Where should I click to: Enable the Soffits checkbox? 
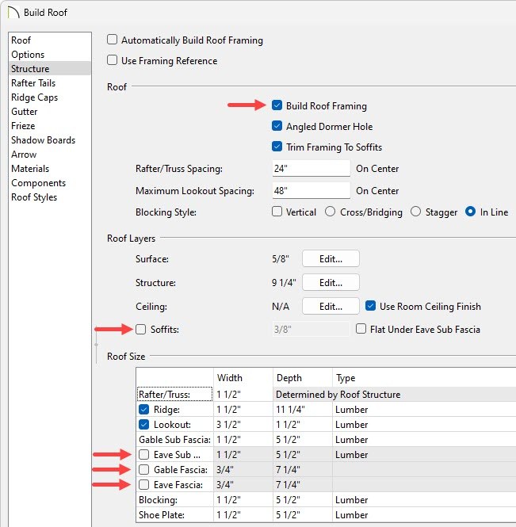pos(140,330)
